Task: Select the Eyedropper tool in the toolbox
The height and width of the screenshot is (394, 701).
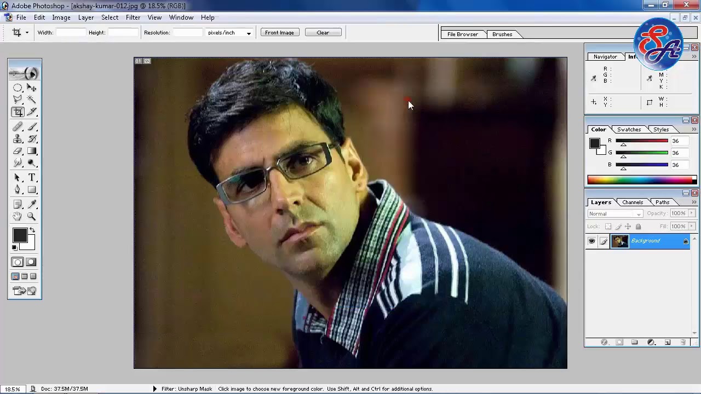Action: (32, 204)
